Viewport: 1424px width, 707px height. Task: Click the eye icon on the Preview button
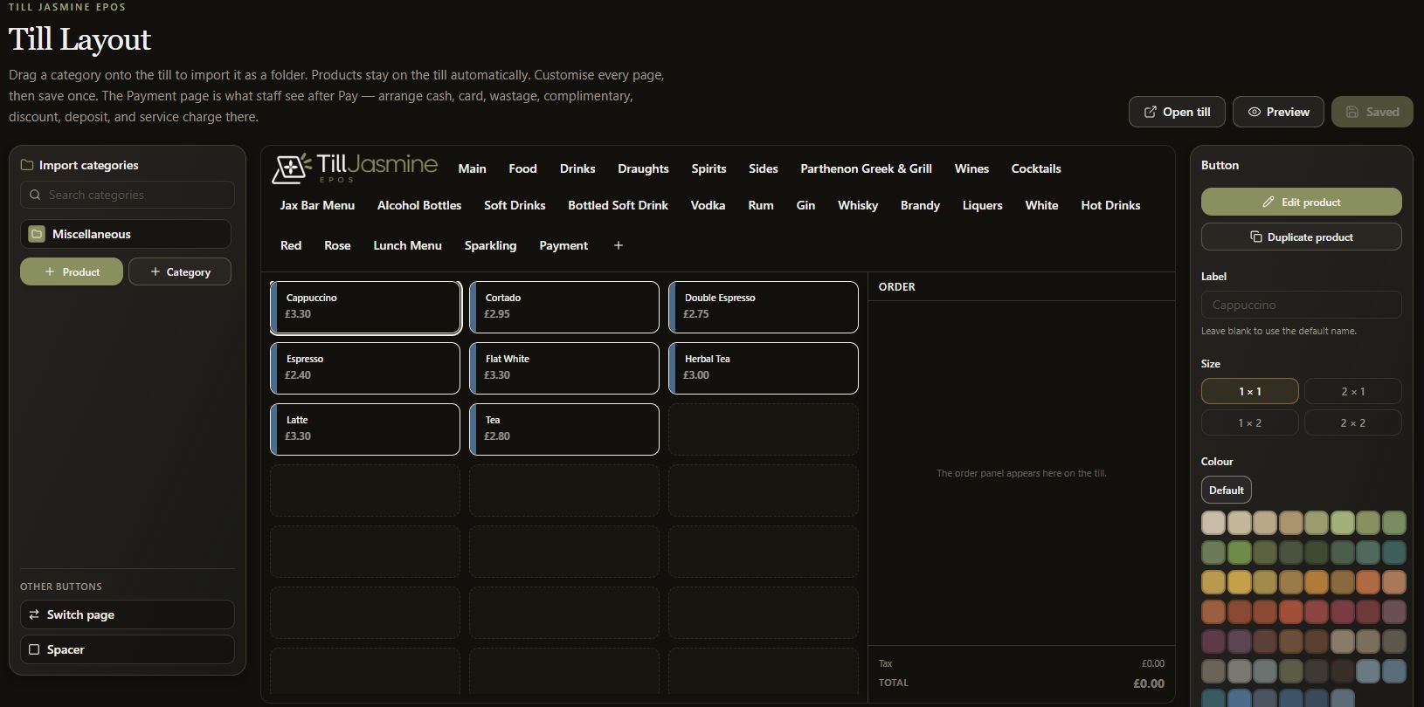(1255, 112)
